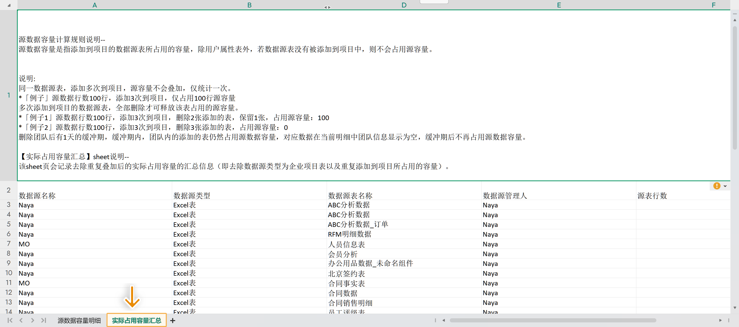
Task: Add a new sheet with plus
Action: click(172, 321)
